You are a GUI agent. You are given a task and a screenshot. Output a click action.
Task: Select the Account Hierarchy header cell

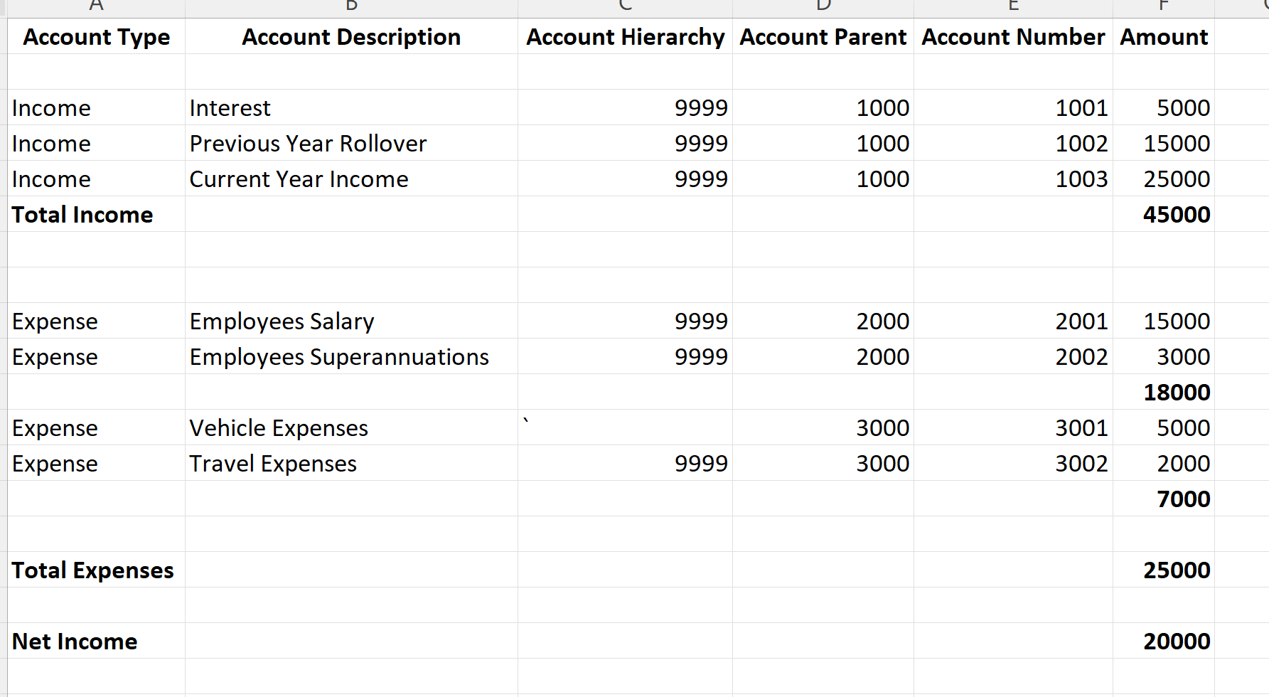coord(625,36)
